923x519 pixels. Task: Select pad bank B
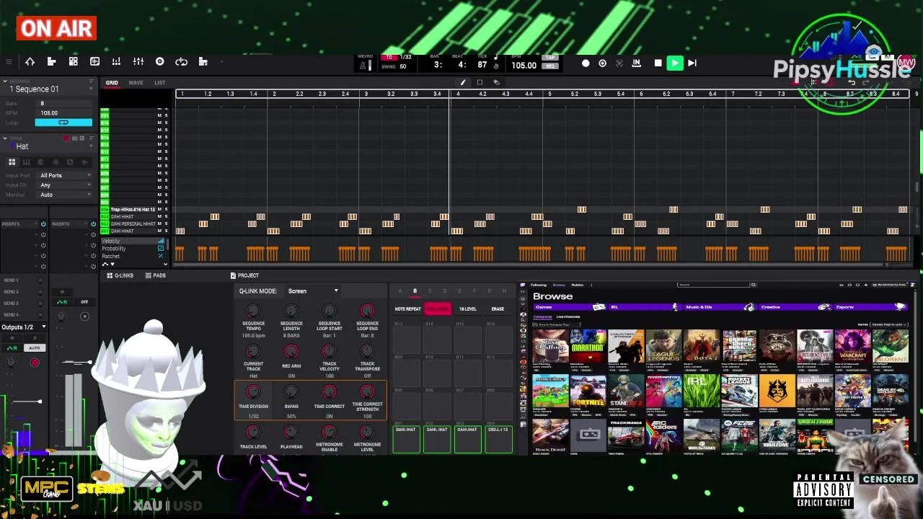coord(415,291)
